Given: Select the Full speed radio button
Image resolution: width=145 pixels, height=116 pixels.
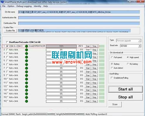Looking at the screenshot, I should coord(112,57).
